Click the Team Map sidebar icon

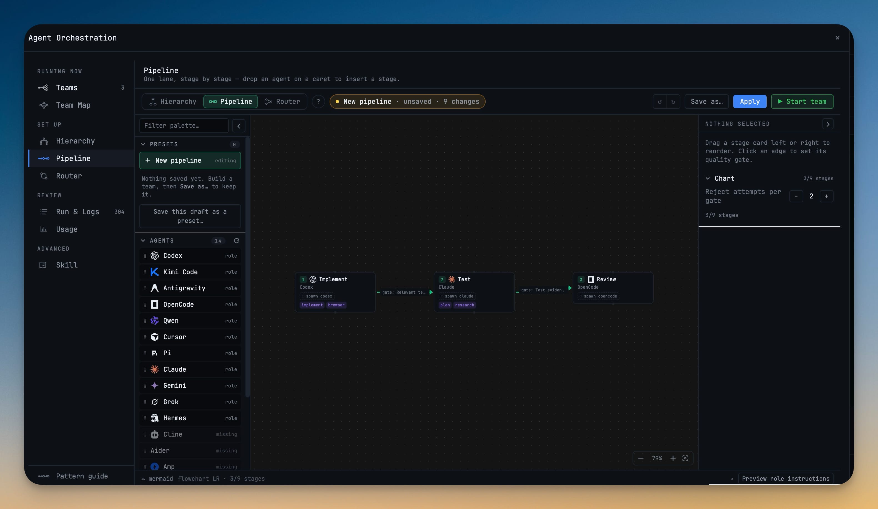[44, 105]
